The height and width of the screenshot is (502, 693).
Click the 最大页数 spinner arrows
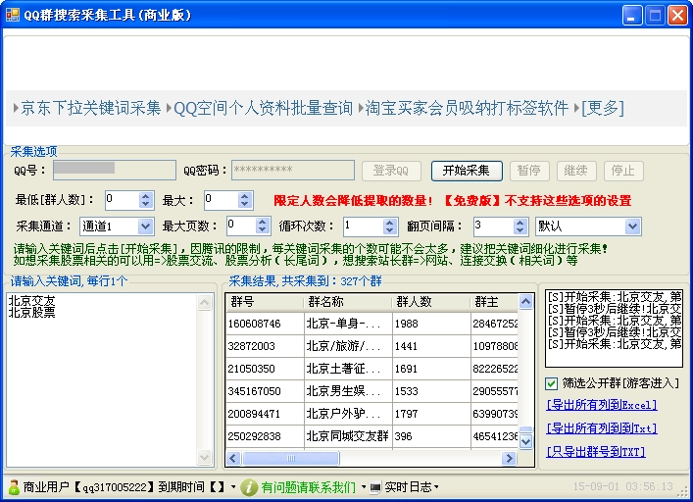(263, 226)
